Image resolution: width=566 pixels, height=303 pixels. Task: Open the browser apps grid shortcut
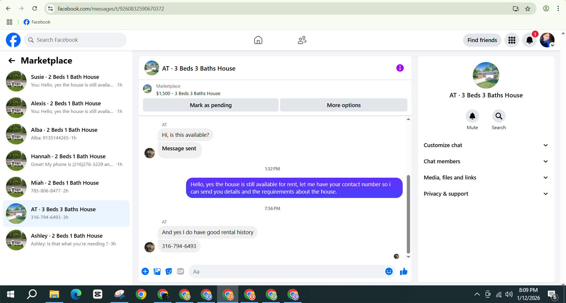tap(9, 22)
